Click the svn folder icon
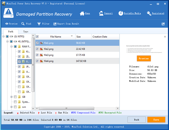169x130 pixels. point(19,107)
